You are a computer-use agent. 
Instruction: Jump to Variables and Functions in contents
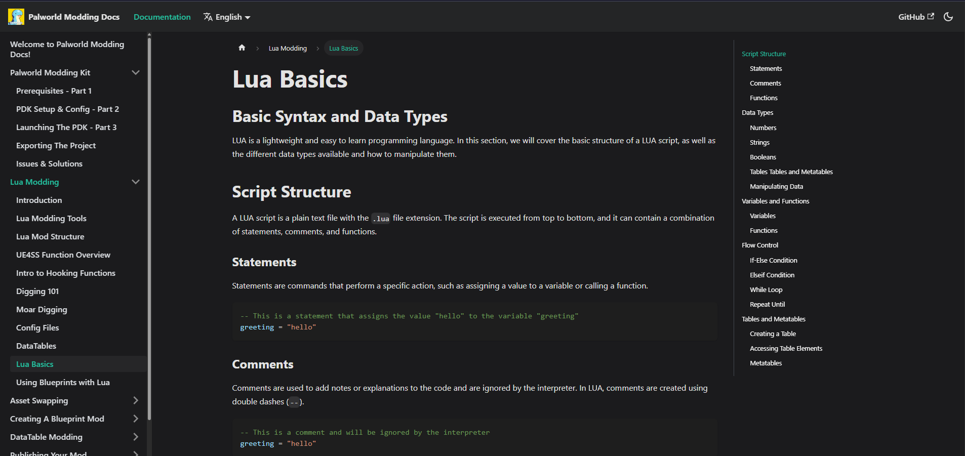775,201
